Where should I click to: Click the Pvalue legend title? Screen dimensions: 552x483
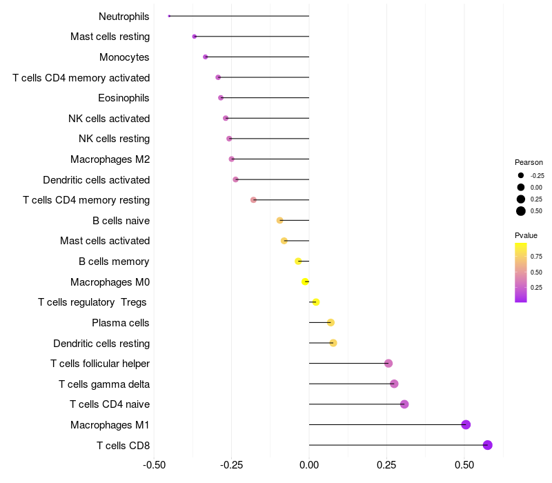tap(526, 235)
